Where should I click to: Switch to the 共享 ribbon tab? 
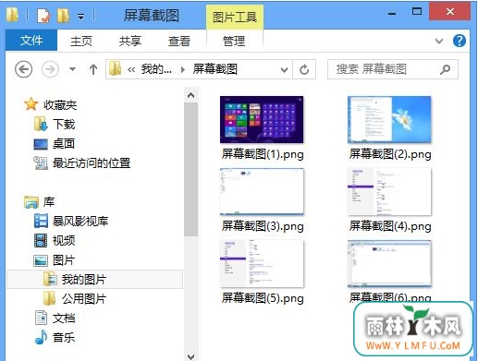[x=130, y=41]
